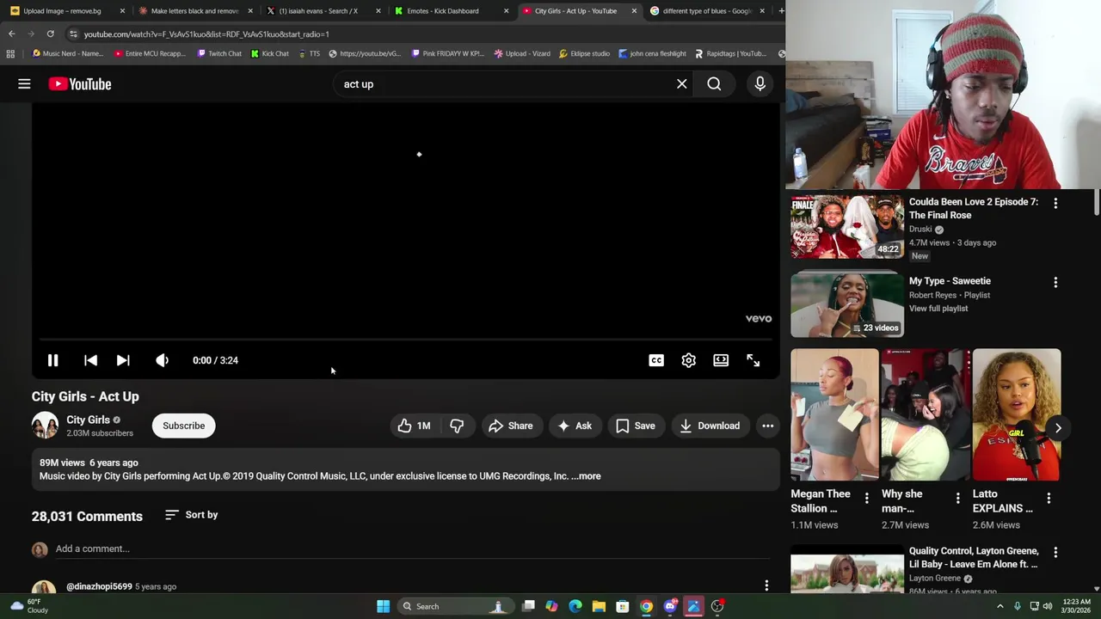The image size is (1101, 619).
Task: Skip to the next video
Action: [123, 360]
